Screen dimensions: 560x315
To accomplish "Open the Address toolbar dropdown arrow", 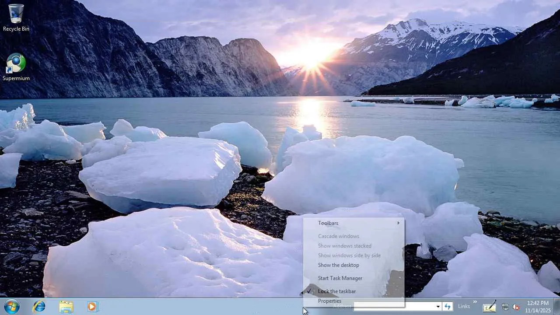I will [x=438, y=306].
